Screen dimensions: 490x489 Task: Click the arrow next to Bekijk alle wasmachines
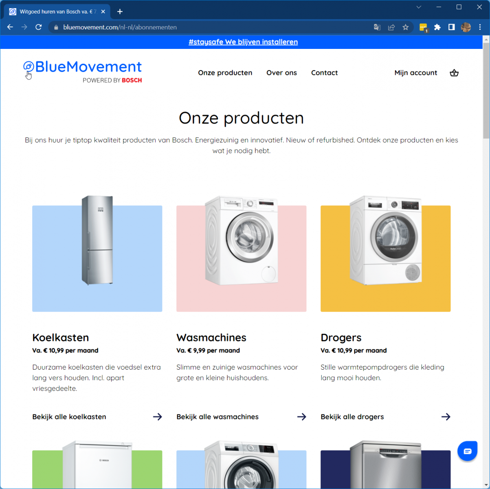point(302,416)
